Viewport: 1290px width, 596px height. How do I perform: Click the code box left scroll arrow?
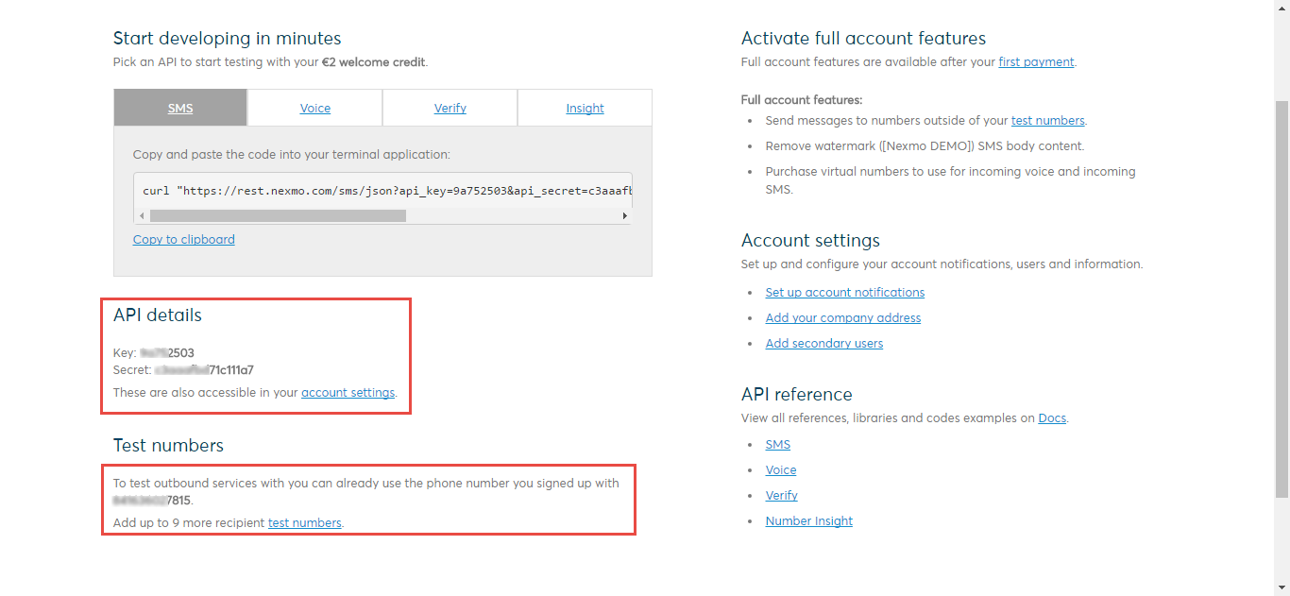(x=142, y=215)
